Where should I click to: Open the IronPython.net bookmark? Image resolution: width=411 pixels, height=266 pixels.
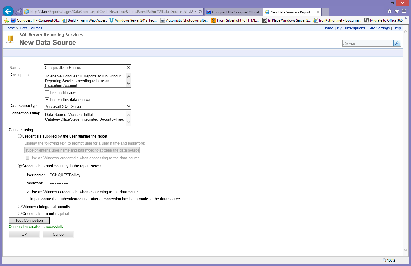pos(337,20)
